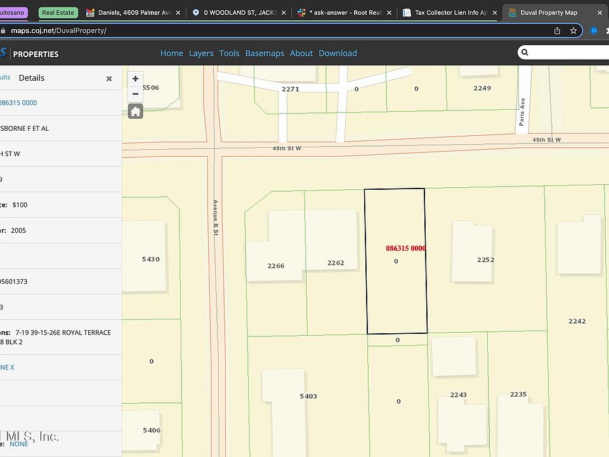The width and height of the screenshot is (609, 457).
Task: Click parcel 2271 on the map
Action: tap(290, 89)
